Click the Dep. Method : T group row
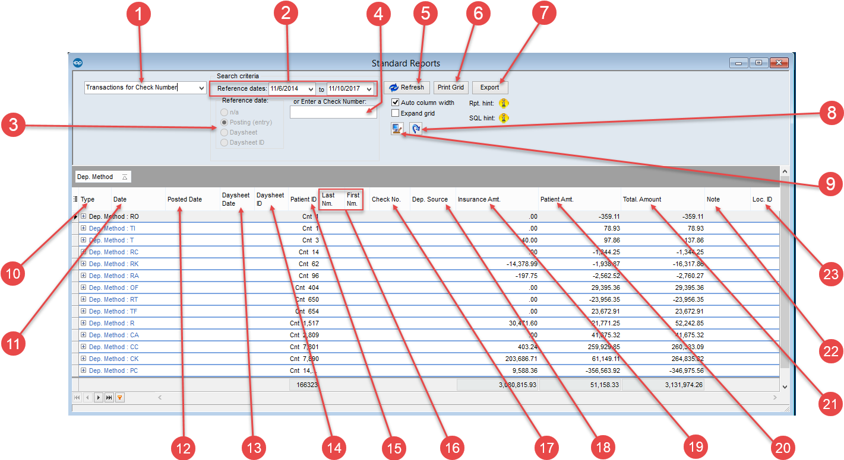844x460 pixels. point(428,240)
